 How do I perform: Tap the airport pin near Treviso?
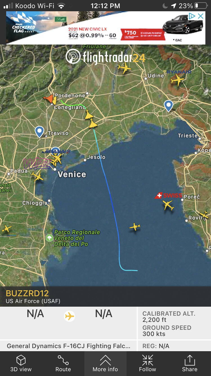pyautogui.click(x=39, y=132)
